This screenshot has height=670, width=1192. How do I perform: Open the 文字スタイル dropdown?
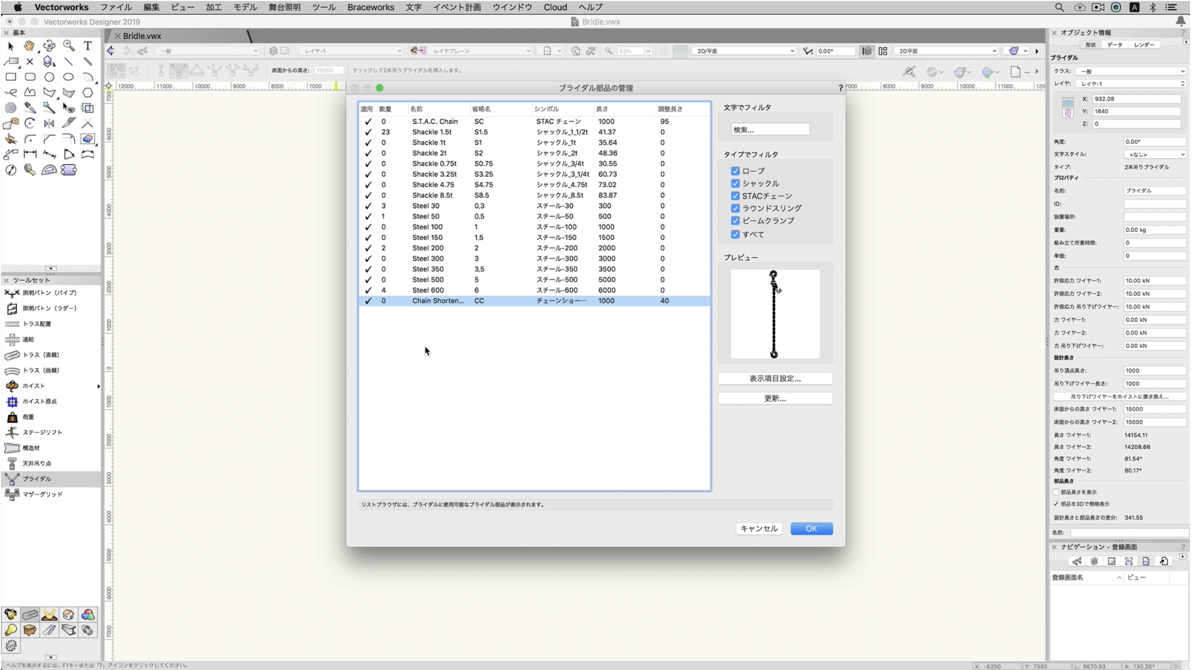point(1155,154)
